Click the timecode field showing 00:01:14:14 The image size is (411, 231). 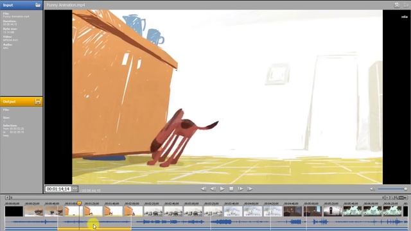pyautogui.click(x=58, y=189)
